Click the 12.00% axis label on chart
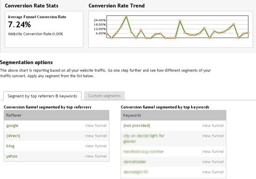The width and height of the screenshot is (256, 179). pyautogui.click(x=100, y=29)
